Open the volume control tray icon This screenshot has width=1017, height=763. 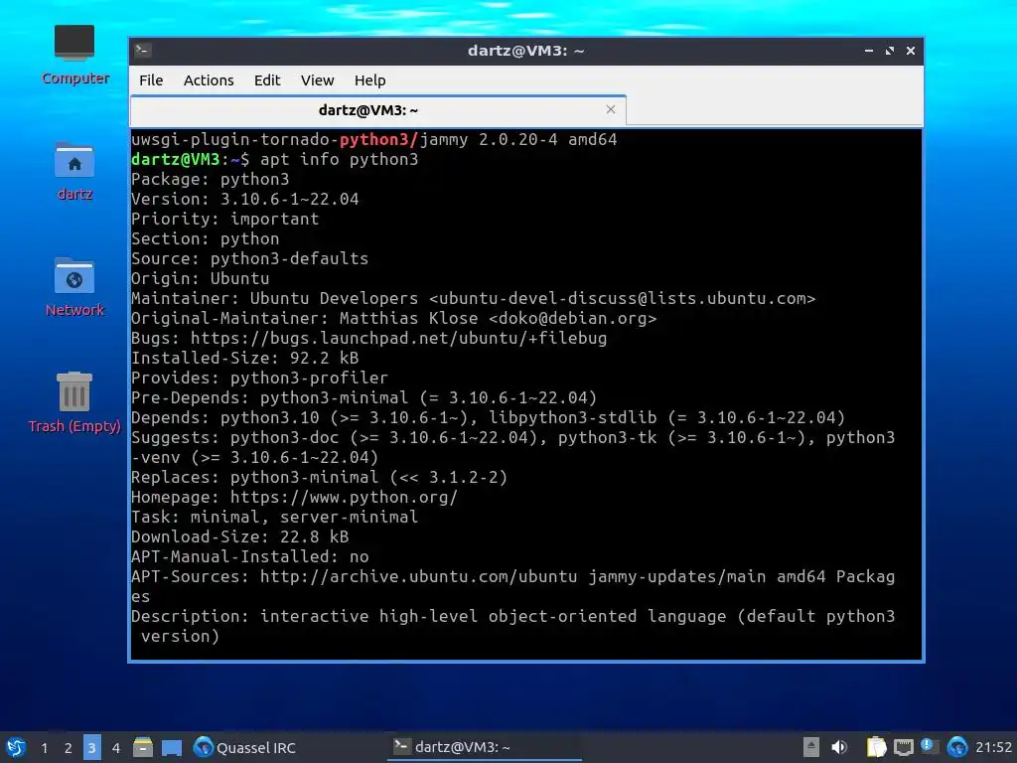coord(838,747)
